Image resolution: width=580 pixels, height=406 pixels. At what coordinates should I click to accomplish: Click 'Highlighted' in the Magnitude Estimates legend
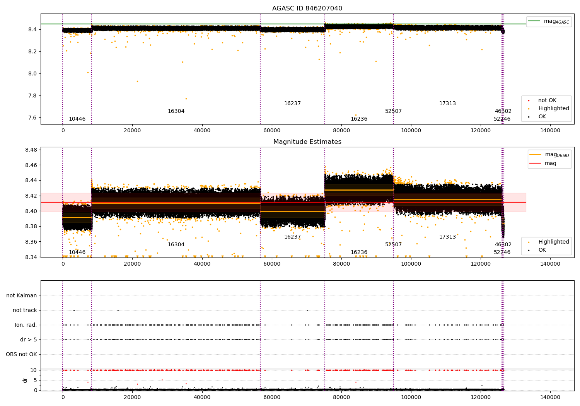(x=554, y=242)
